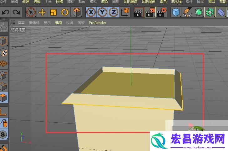Switch to Polygons mode
228x151 pixels.
(x=4, y=97)
